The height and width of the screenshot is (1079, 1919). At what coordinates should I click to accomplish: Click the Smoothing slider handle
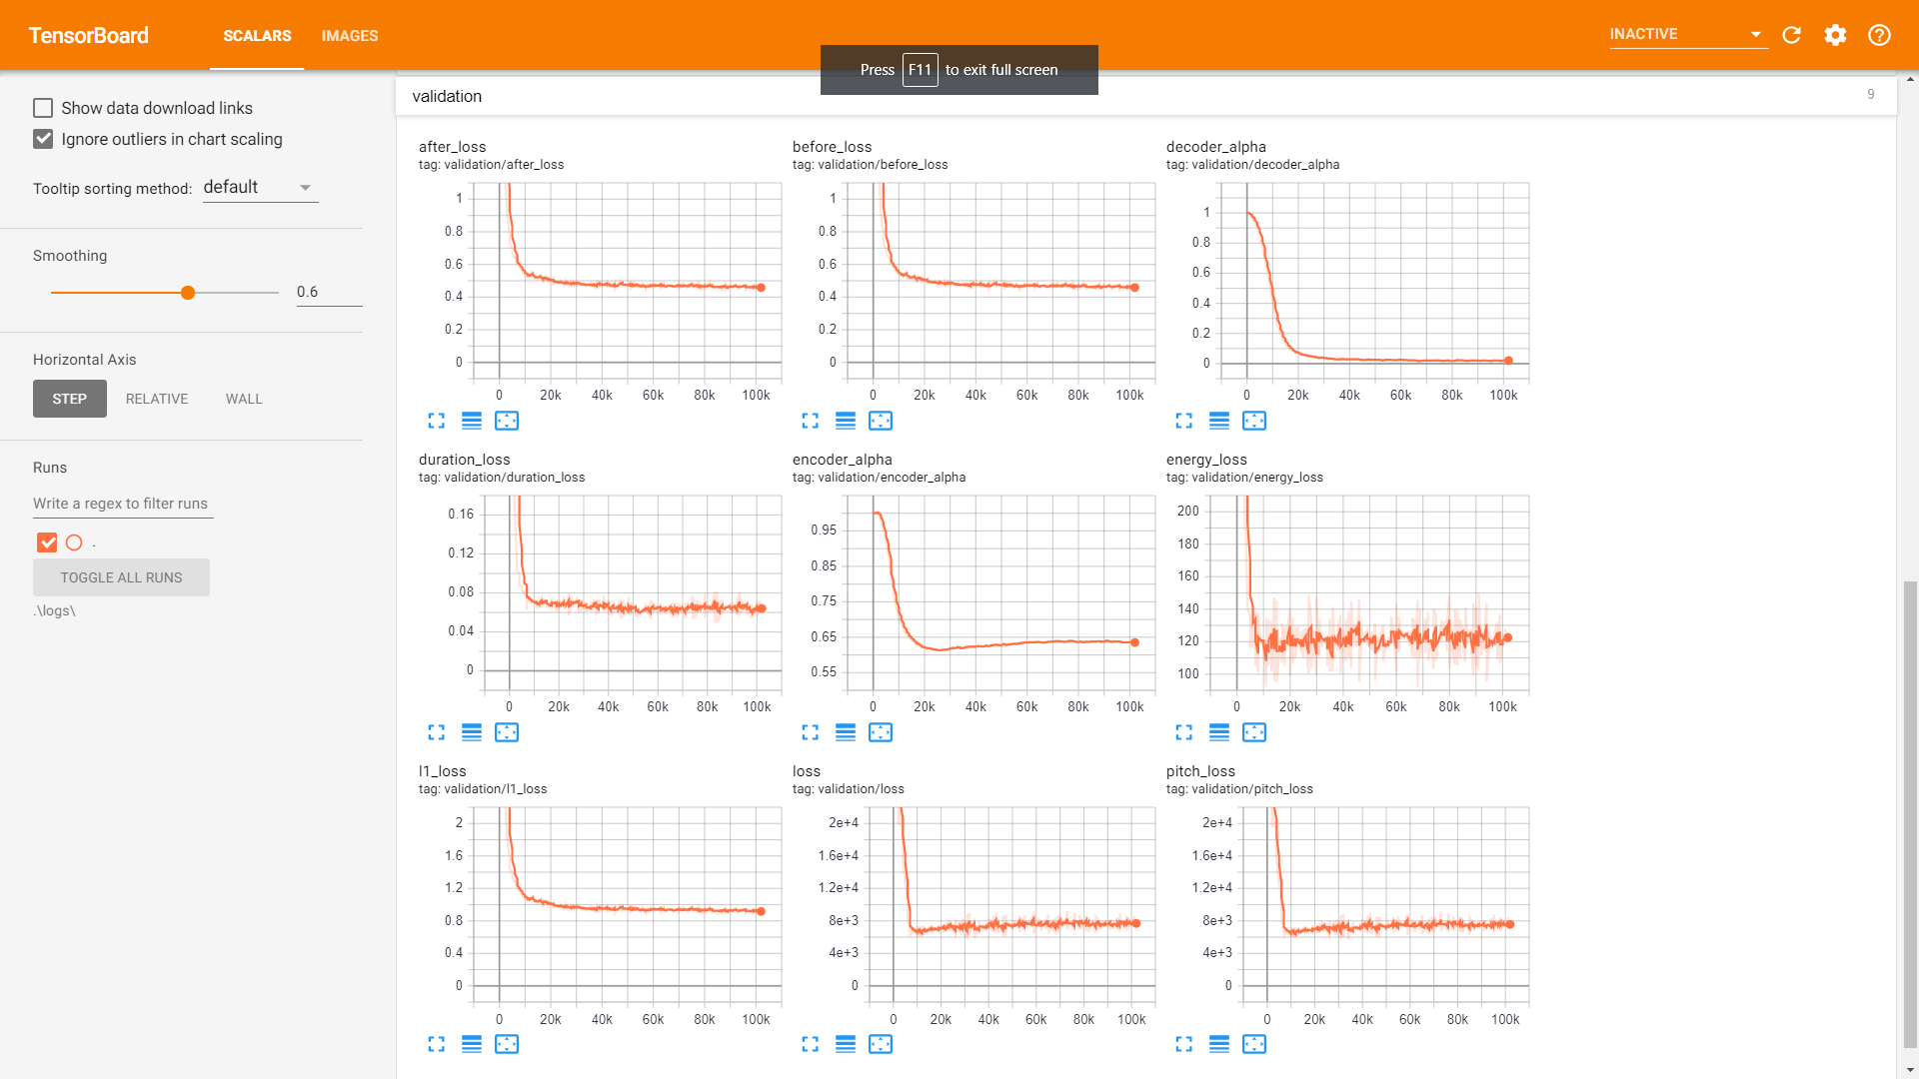[188, 293]
